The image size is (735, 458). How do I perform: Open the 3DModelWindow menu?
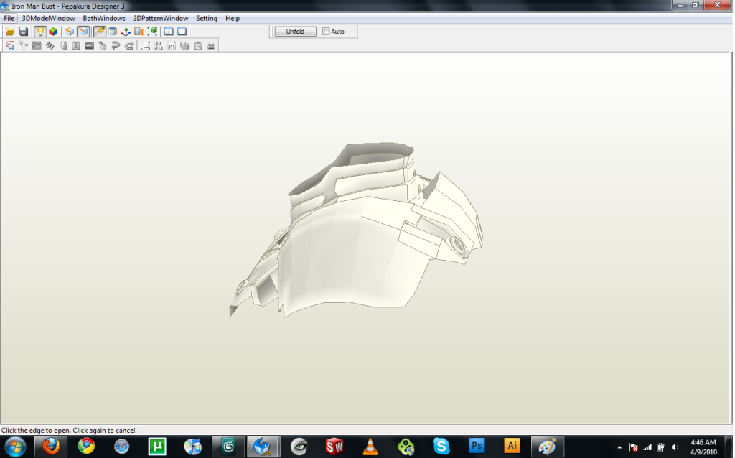pos(48,18)
